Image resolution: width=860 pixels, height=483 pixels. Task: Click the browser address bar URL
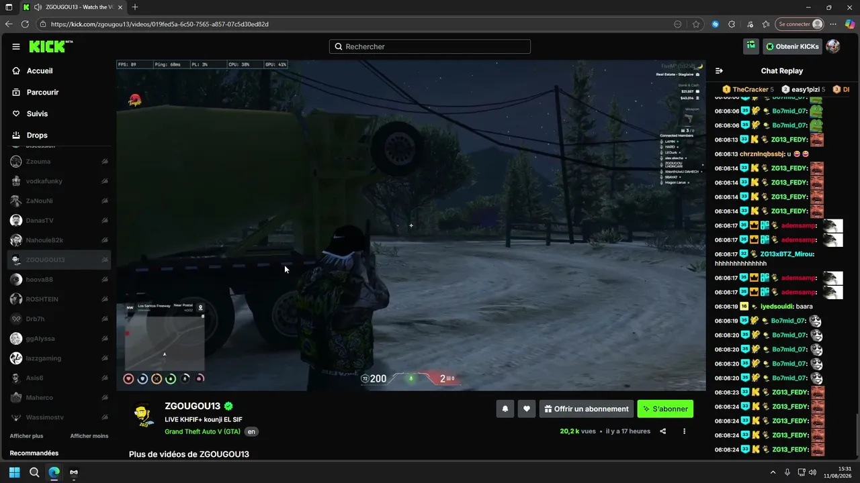160,24
